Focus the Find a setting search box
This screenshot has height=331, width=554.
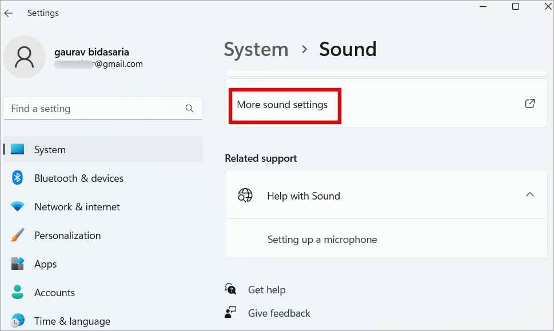[x=94, y=109]
